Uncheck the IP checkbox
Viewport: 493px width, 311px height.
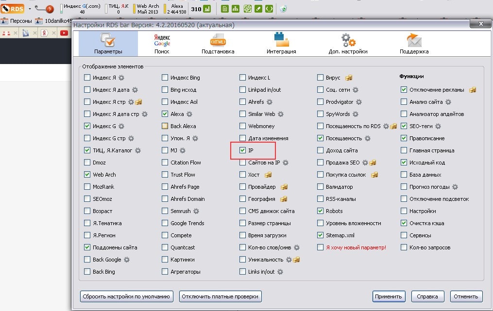[243, 150]
